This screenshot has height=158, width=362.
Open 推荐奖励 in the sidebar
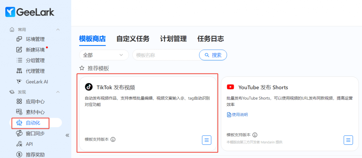point(35,154)
